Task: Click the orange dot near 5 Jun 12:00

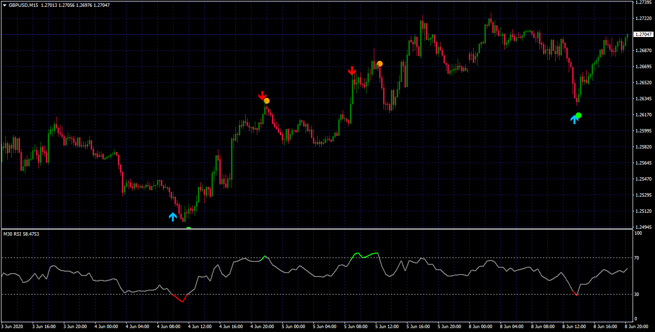Action: pos(380,64)
